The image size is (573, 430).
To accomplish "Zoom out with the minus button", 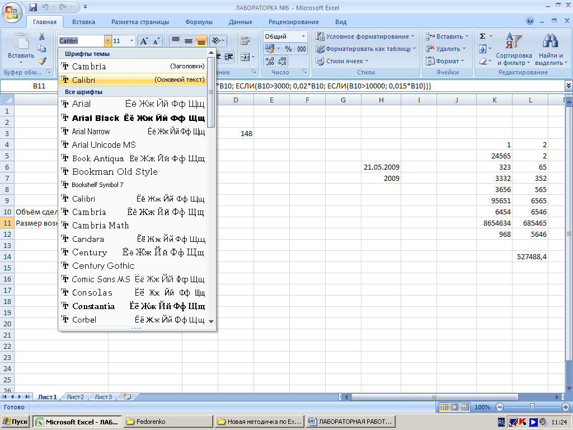I will tap(500, 407).
